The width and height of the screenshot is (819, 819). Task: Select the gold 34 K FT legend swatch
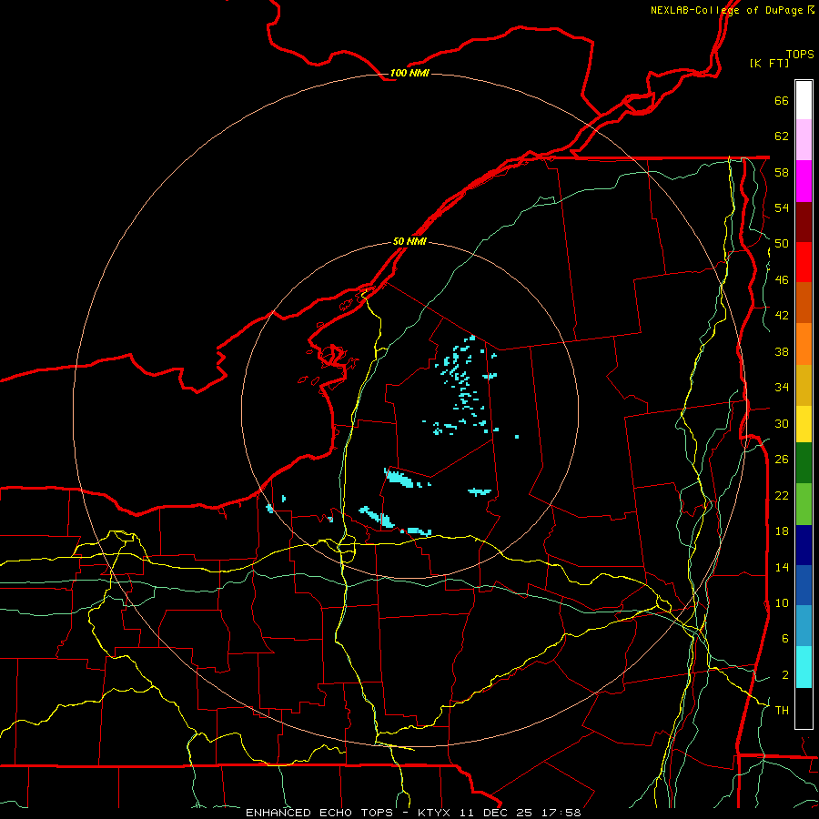point(804,385)
